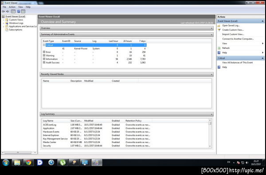The image size is (266, 175).
Task: Click the volume speaker tray icon
Action: (x=247, y=163)
